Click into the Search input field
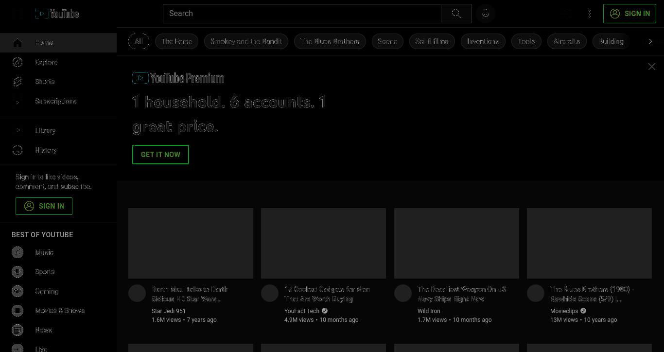Viewport: 664px width, 352px height. [x=302, y=14]
